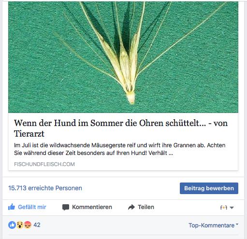Click the thumbs-up icon beside Gefällt mir
The height and width of the screenshot is (239, 247).
click(12, 207)
